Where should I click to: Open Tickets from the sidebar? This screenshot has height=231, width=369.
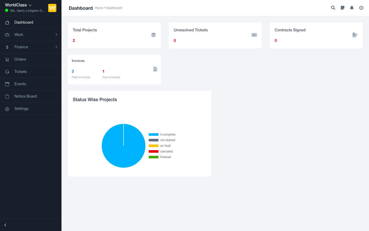(20, 72)
